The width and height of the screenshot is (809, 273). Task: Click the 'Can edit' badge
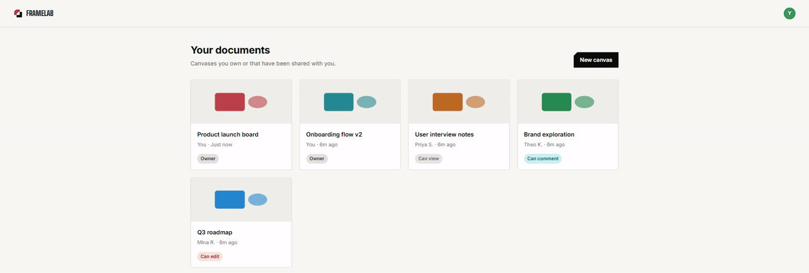tap(210, 256)
